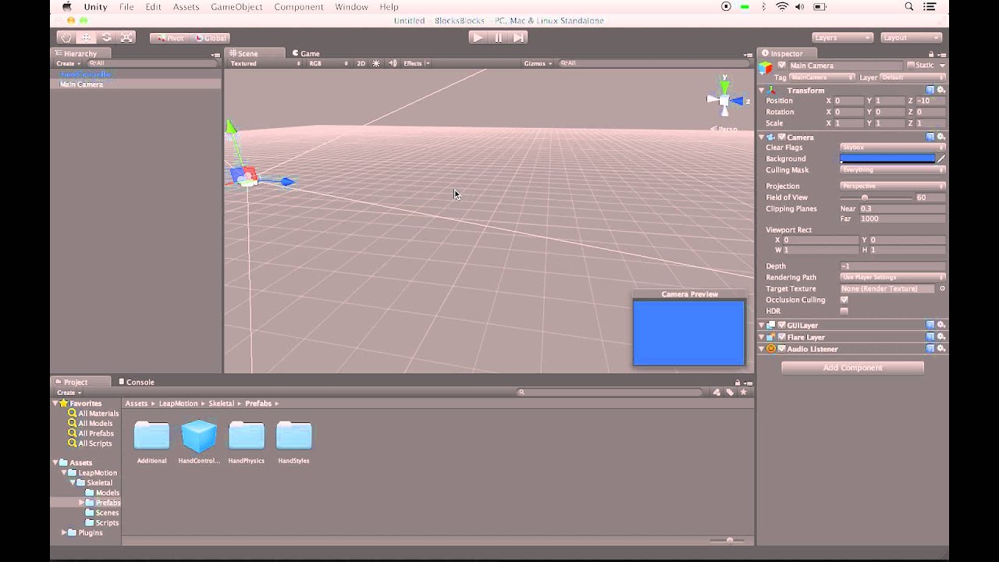This screenshot has width=999, height=562.
Task: Open the Component menu
Action: coord(299,7)
